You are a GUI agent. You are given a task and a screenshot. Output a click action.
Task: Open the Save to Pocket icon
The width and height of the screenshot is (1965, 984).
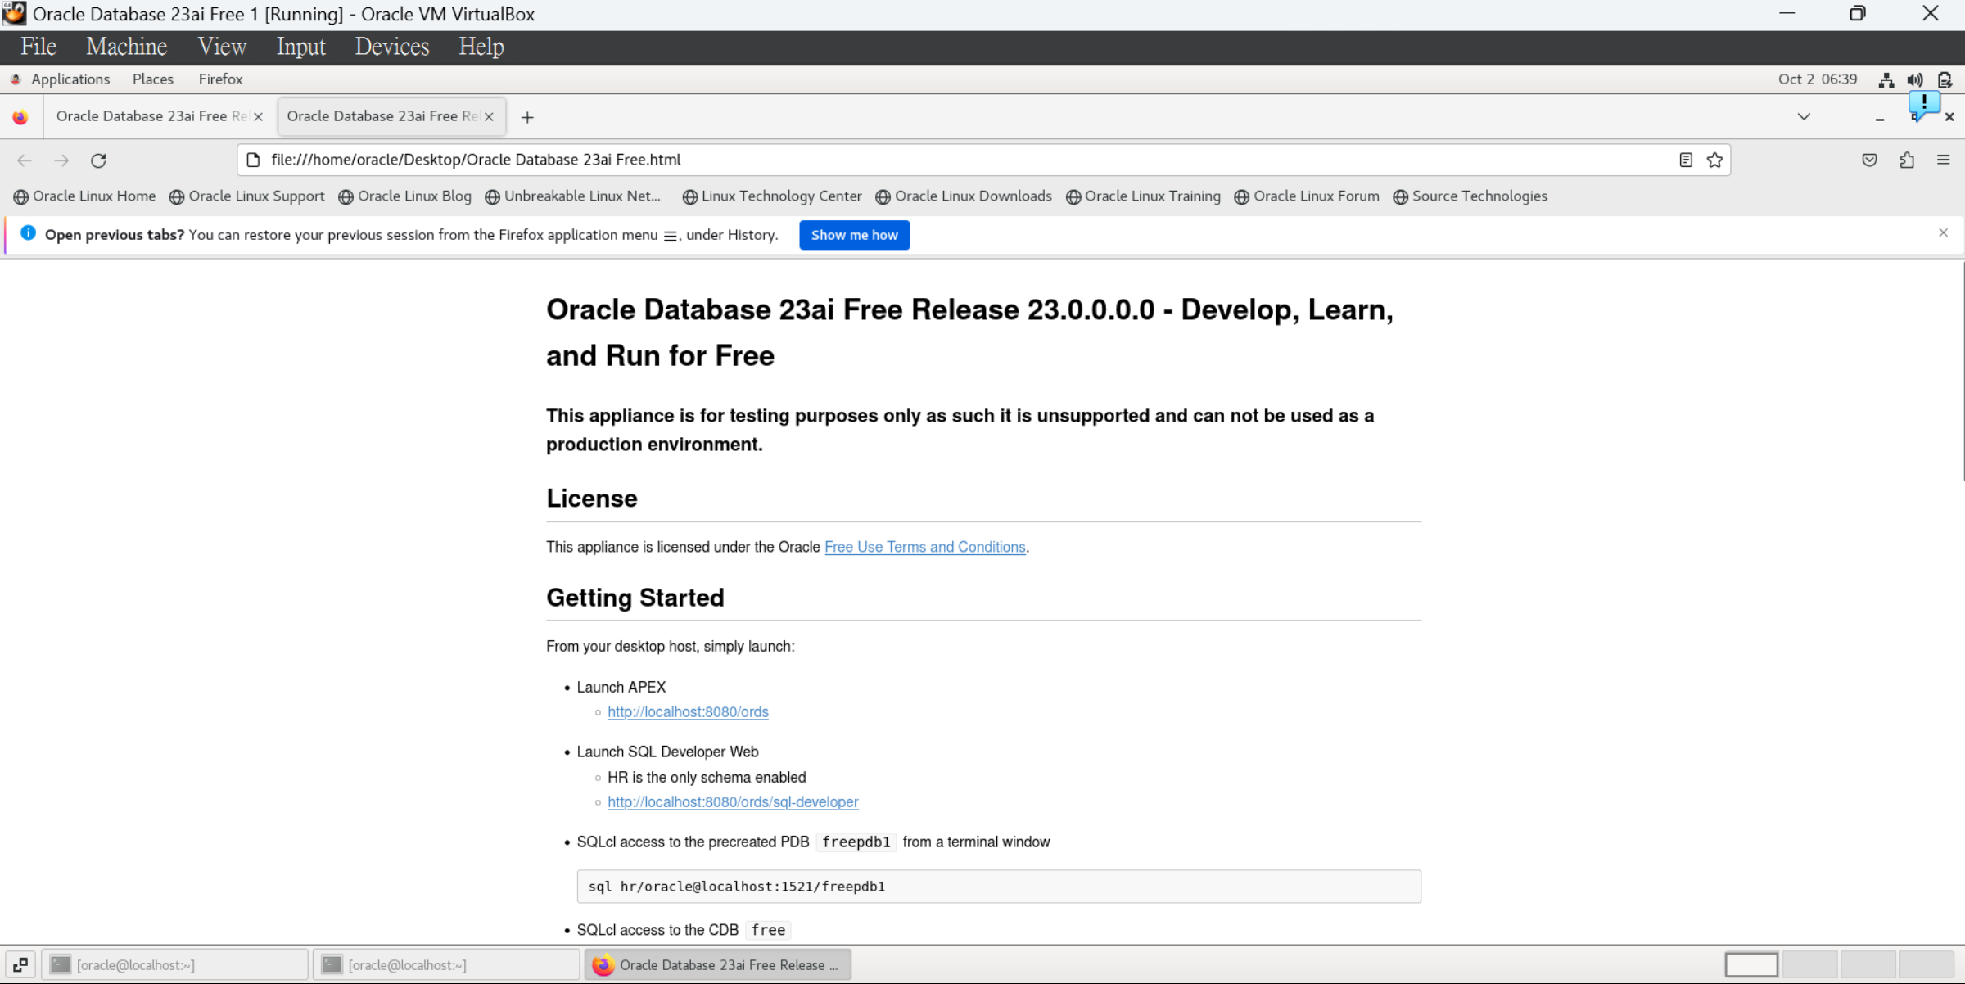coord(1869,160)
